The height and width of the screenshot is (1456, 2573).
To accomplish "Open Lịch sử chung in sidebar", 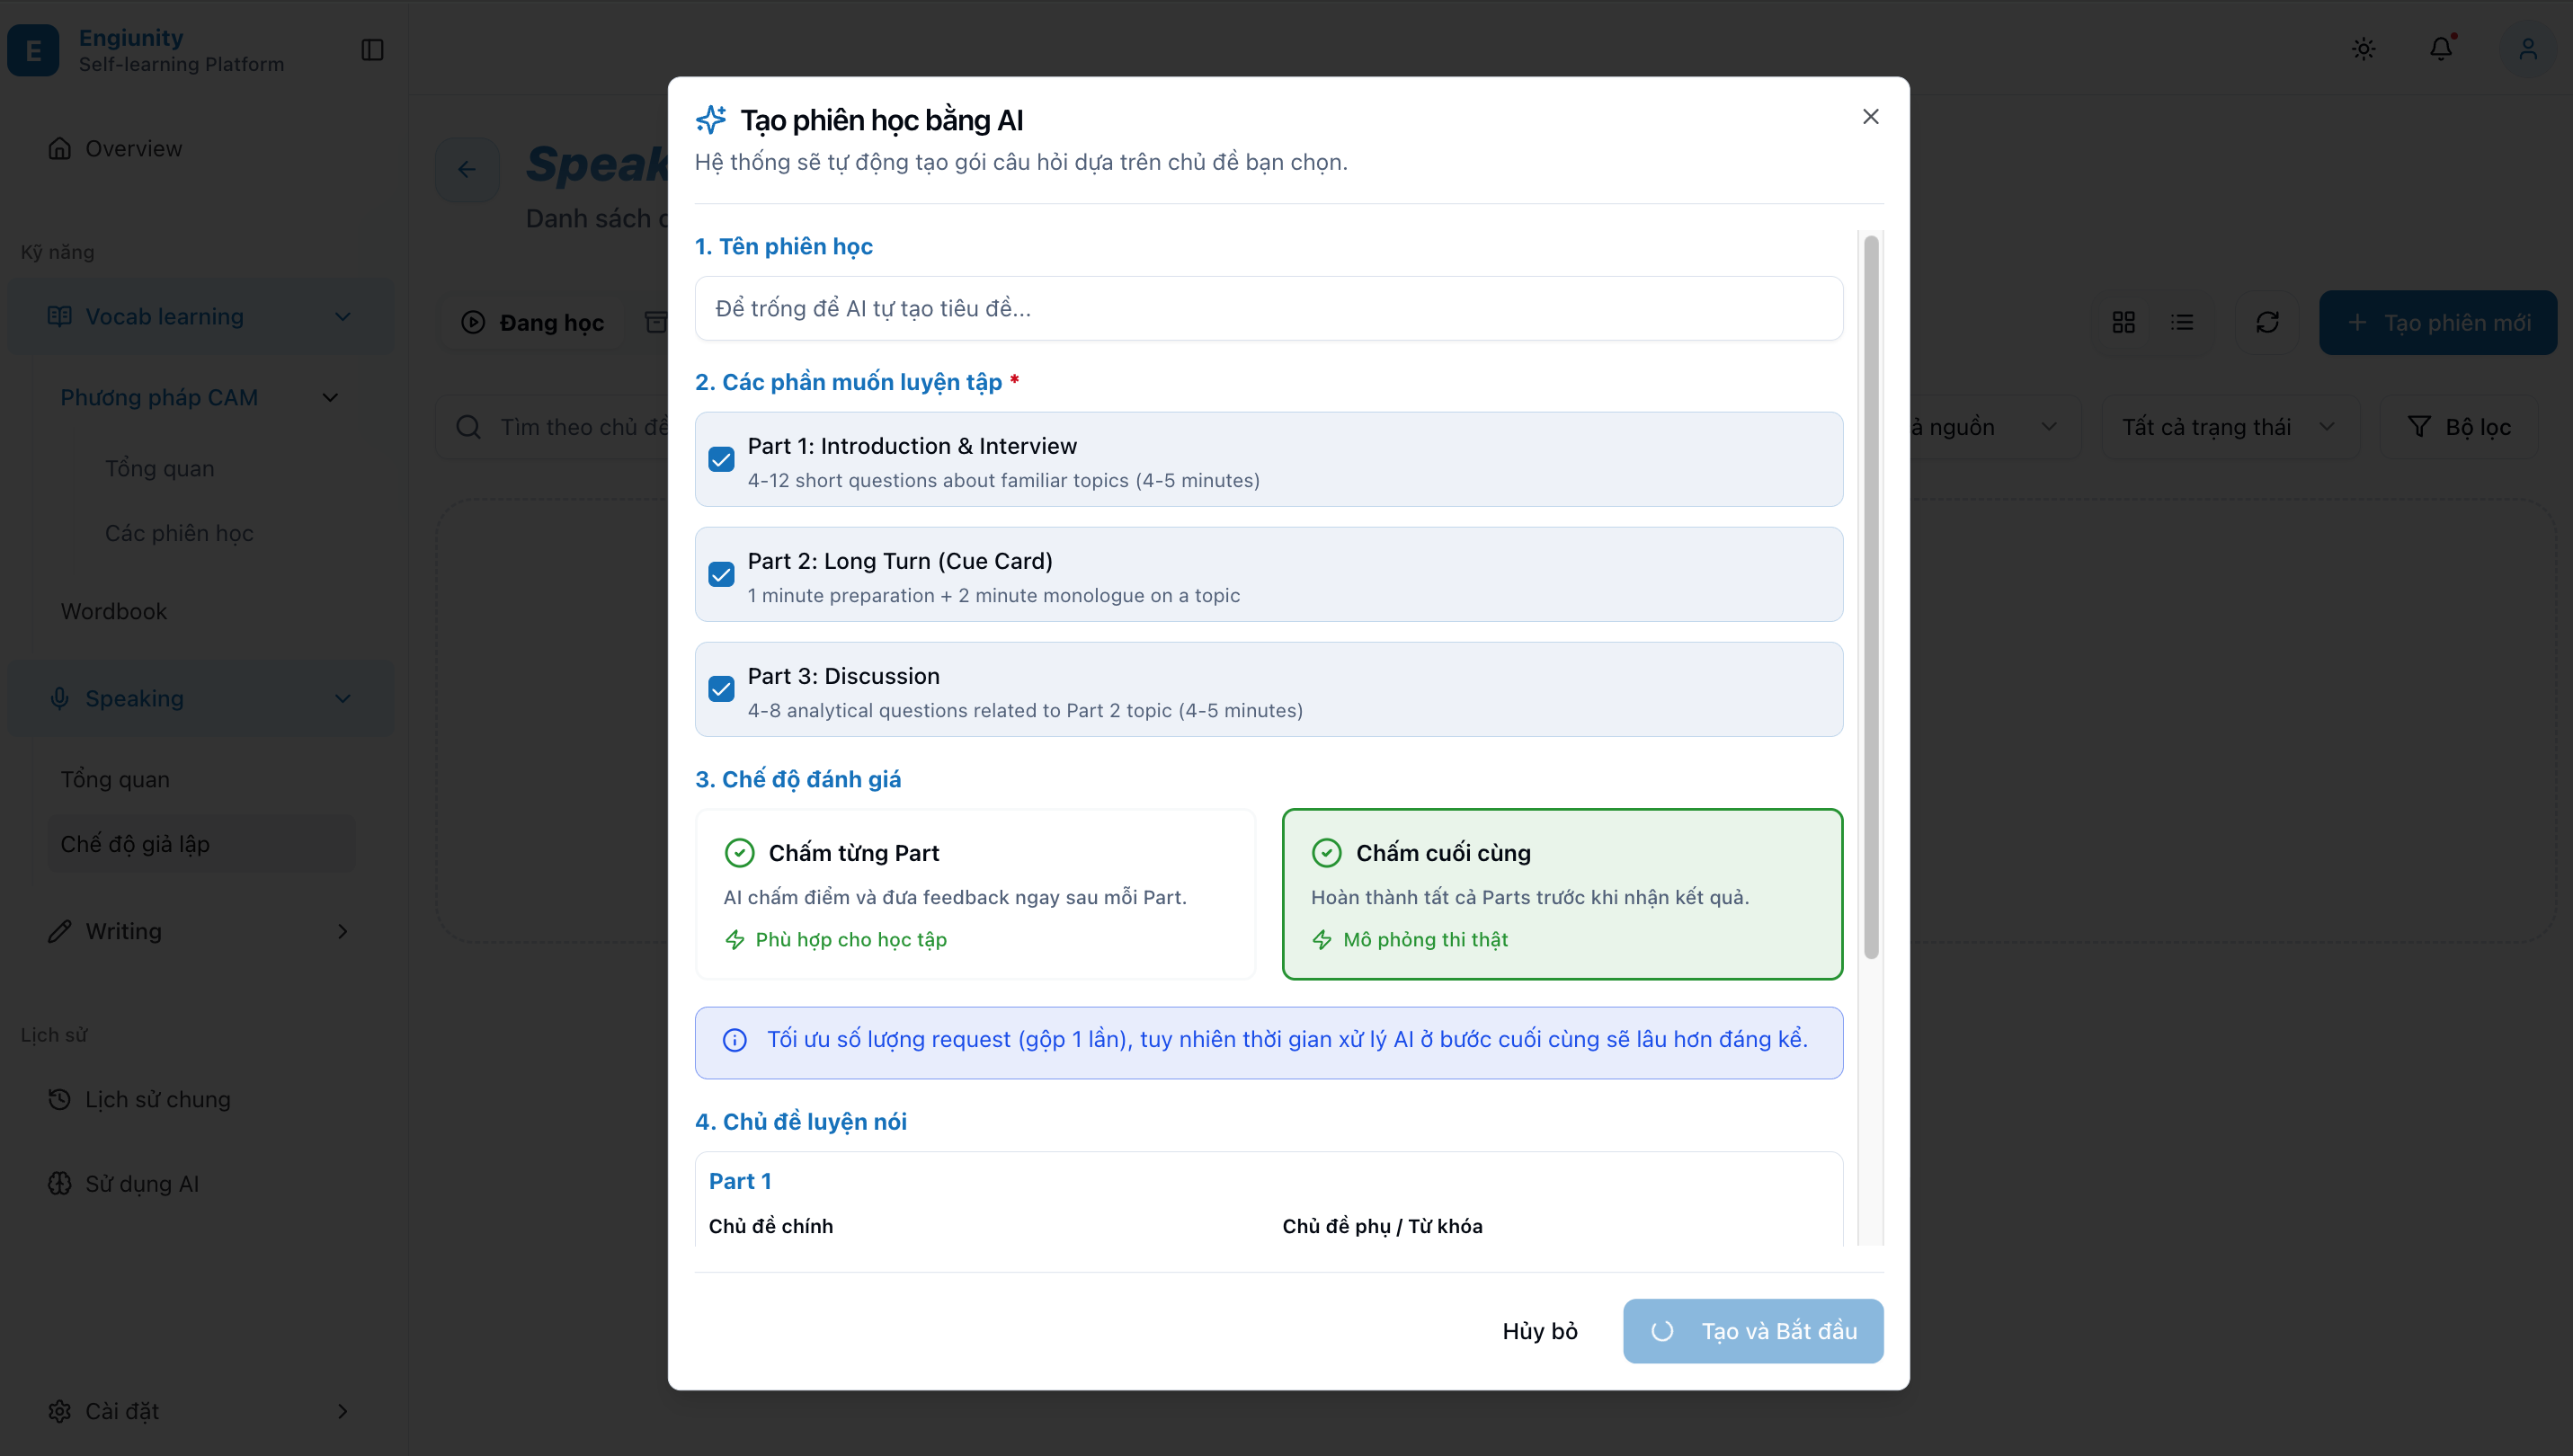I will pyautogui.click(x=157, y=1099).
